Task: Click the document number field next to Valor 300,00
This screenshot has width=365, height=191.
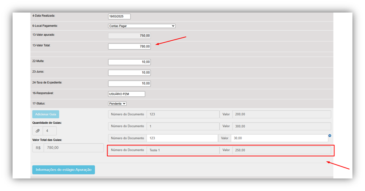Action: 182,126
